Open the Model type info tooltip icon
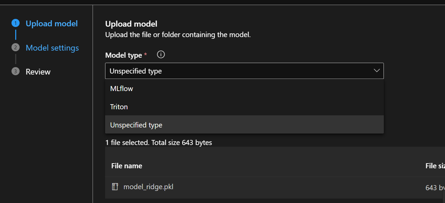Image resolution: width=445 pixels, height=203 pixels. point(161,55)
